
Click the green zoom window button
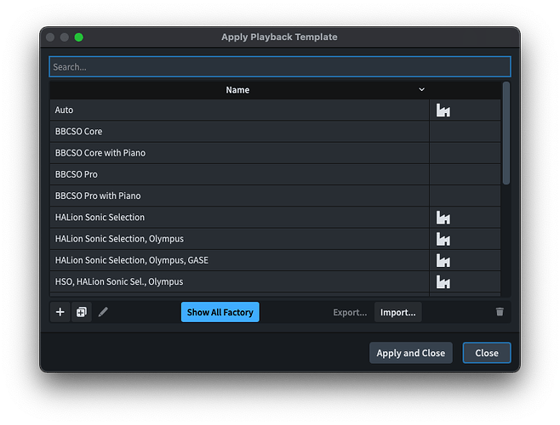tap(78, 37)
